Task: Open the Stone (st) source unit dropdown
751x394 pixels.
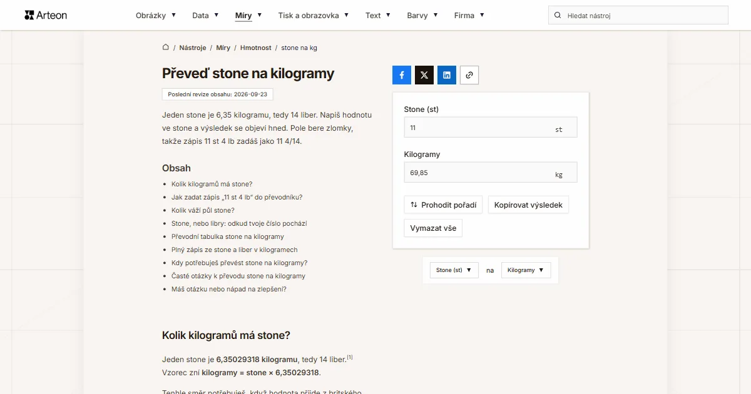Action: pos(454,270)
